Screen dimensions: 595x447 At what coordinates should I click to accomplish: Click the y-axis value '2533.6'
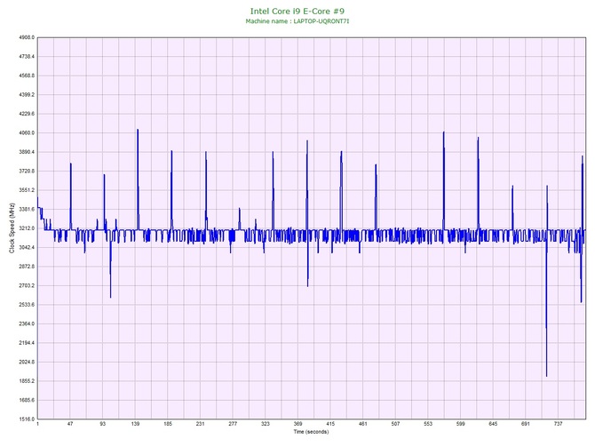tap(27, 305)
